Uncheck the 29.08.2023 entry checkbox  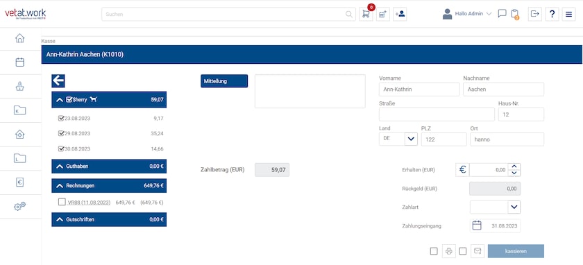[x=61, y=133]
